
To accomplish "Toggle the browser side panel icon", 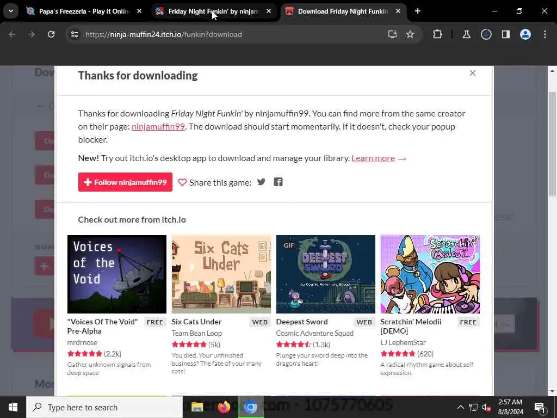I will pyautogui.click(x=506, y=34).
